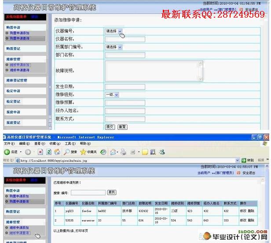This screenshot has height=243, width=271.
Task: Click the 查找 search button
Action: click(112, 192)
